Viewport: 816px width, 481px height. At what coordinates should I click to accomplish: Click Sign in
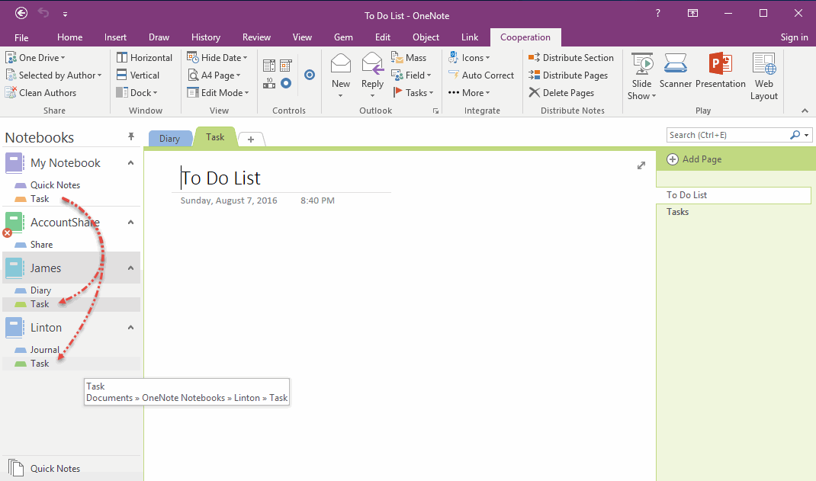(794, 37)
